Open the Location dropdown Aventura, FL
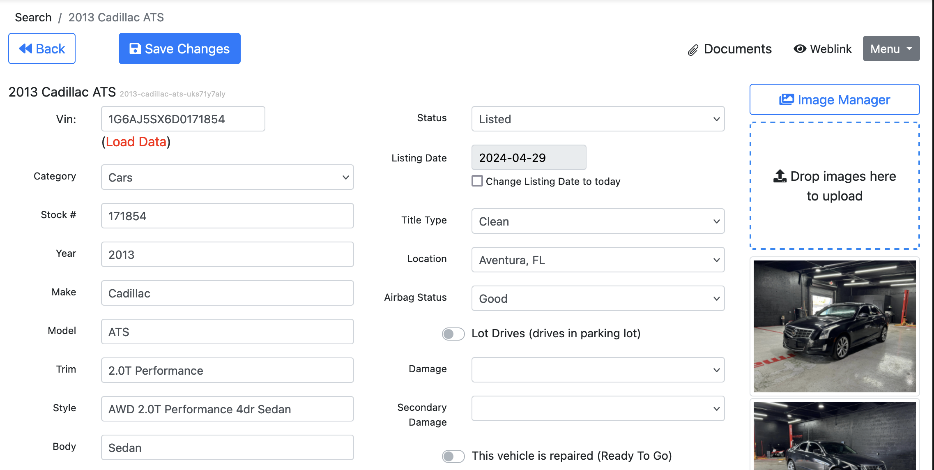934x470 pixels. (x=598, y=260)
